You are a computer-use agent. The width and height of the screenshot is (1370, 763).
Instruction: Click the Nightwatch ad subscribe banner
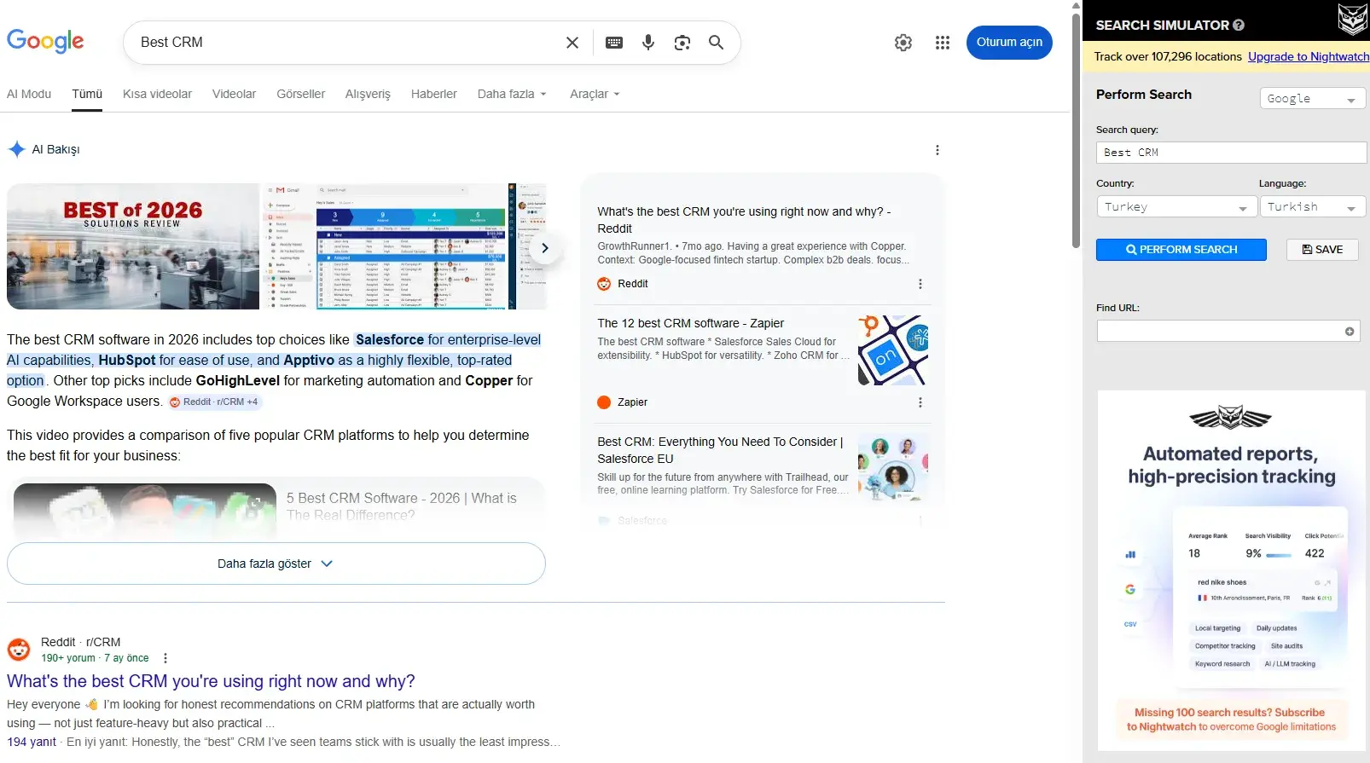pyautogui.click(x=1231, y=720)
